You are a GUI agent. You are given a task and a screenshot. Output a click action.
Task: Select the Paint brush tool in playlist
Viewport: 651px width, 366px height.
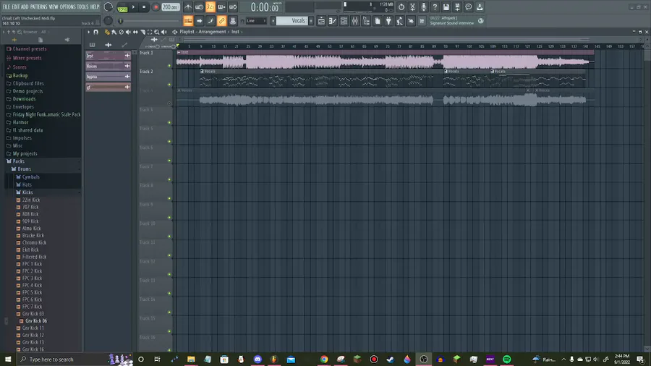point(114,32)
